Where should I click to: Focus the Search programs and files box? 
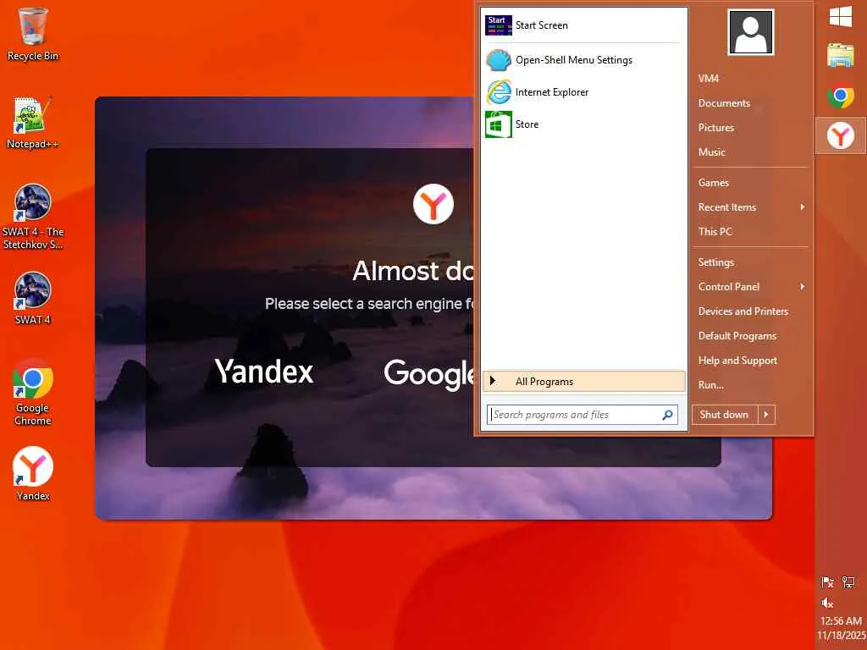point(583,415)
